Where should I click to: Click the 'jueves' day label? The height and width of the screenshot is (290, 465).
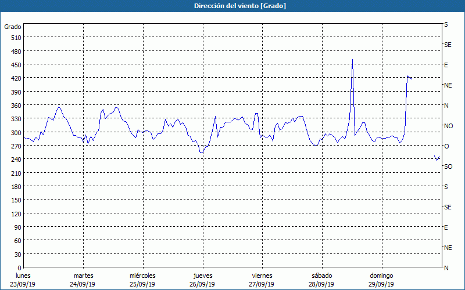click(203, 276)
